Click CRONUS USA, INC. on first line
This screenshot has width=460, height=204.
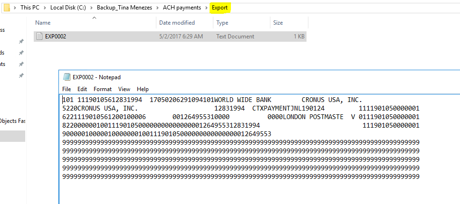[332, 100]
